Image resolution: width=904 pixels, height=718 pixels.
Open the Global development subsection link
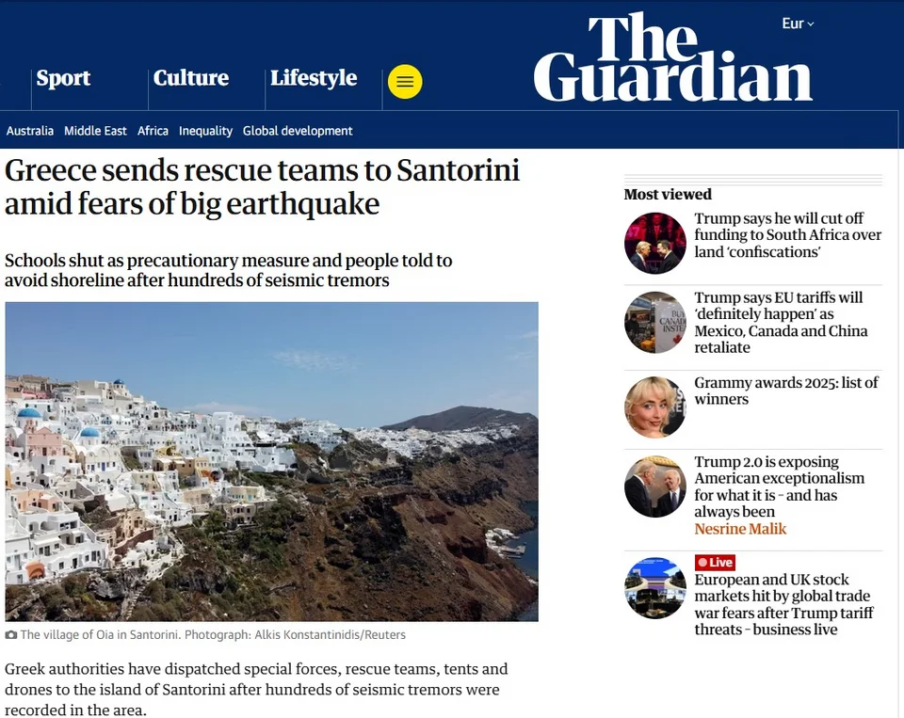pos(298,131)
